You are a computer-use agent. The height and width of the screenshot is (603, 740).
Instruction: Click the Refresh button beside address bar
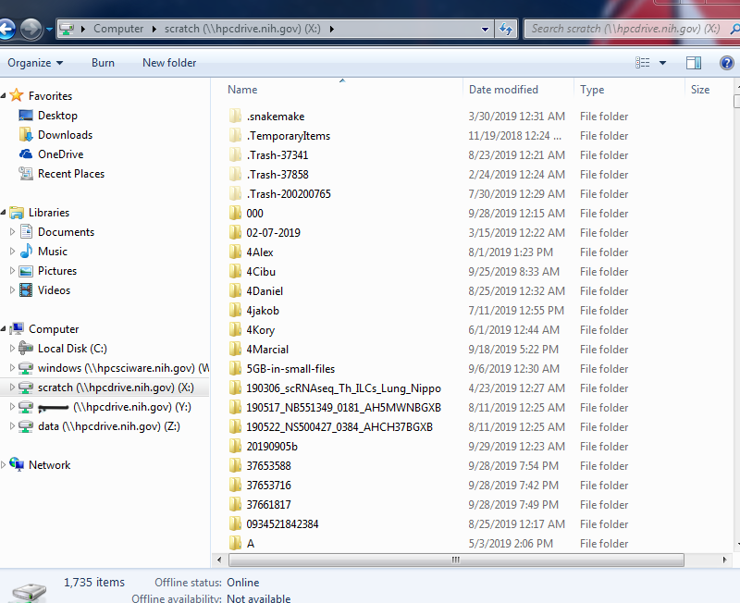pyautogui.click(x=507, y=29)
